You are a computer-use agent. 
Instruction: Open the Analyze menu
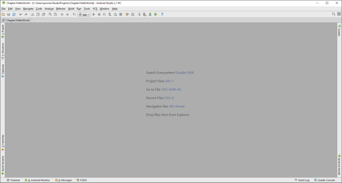click(x=49, y=9)
